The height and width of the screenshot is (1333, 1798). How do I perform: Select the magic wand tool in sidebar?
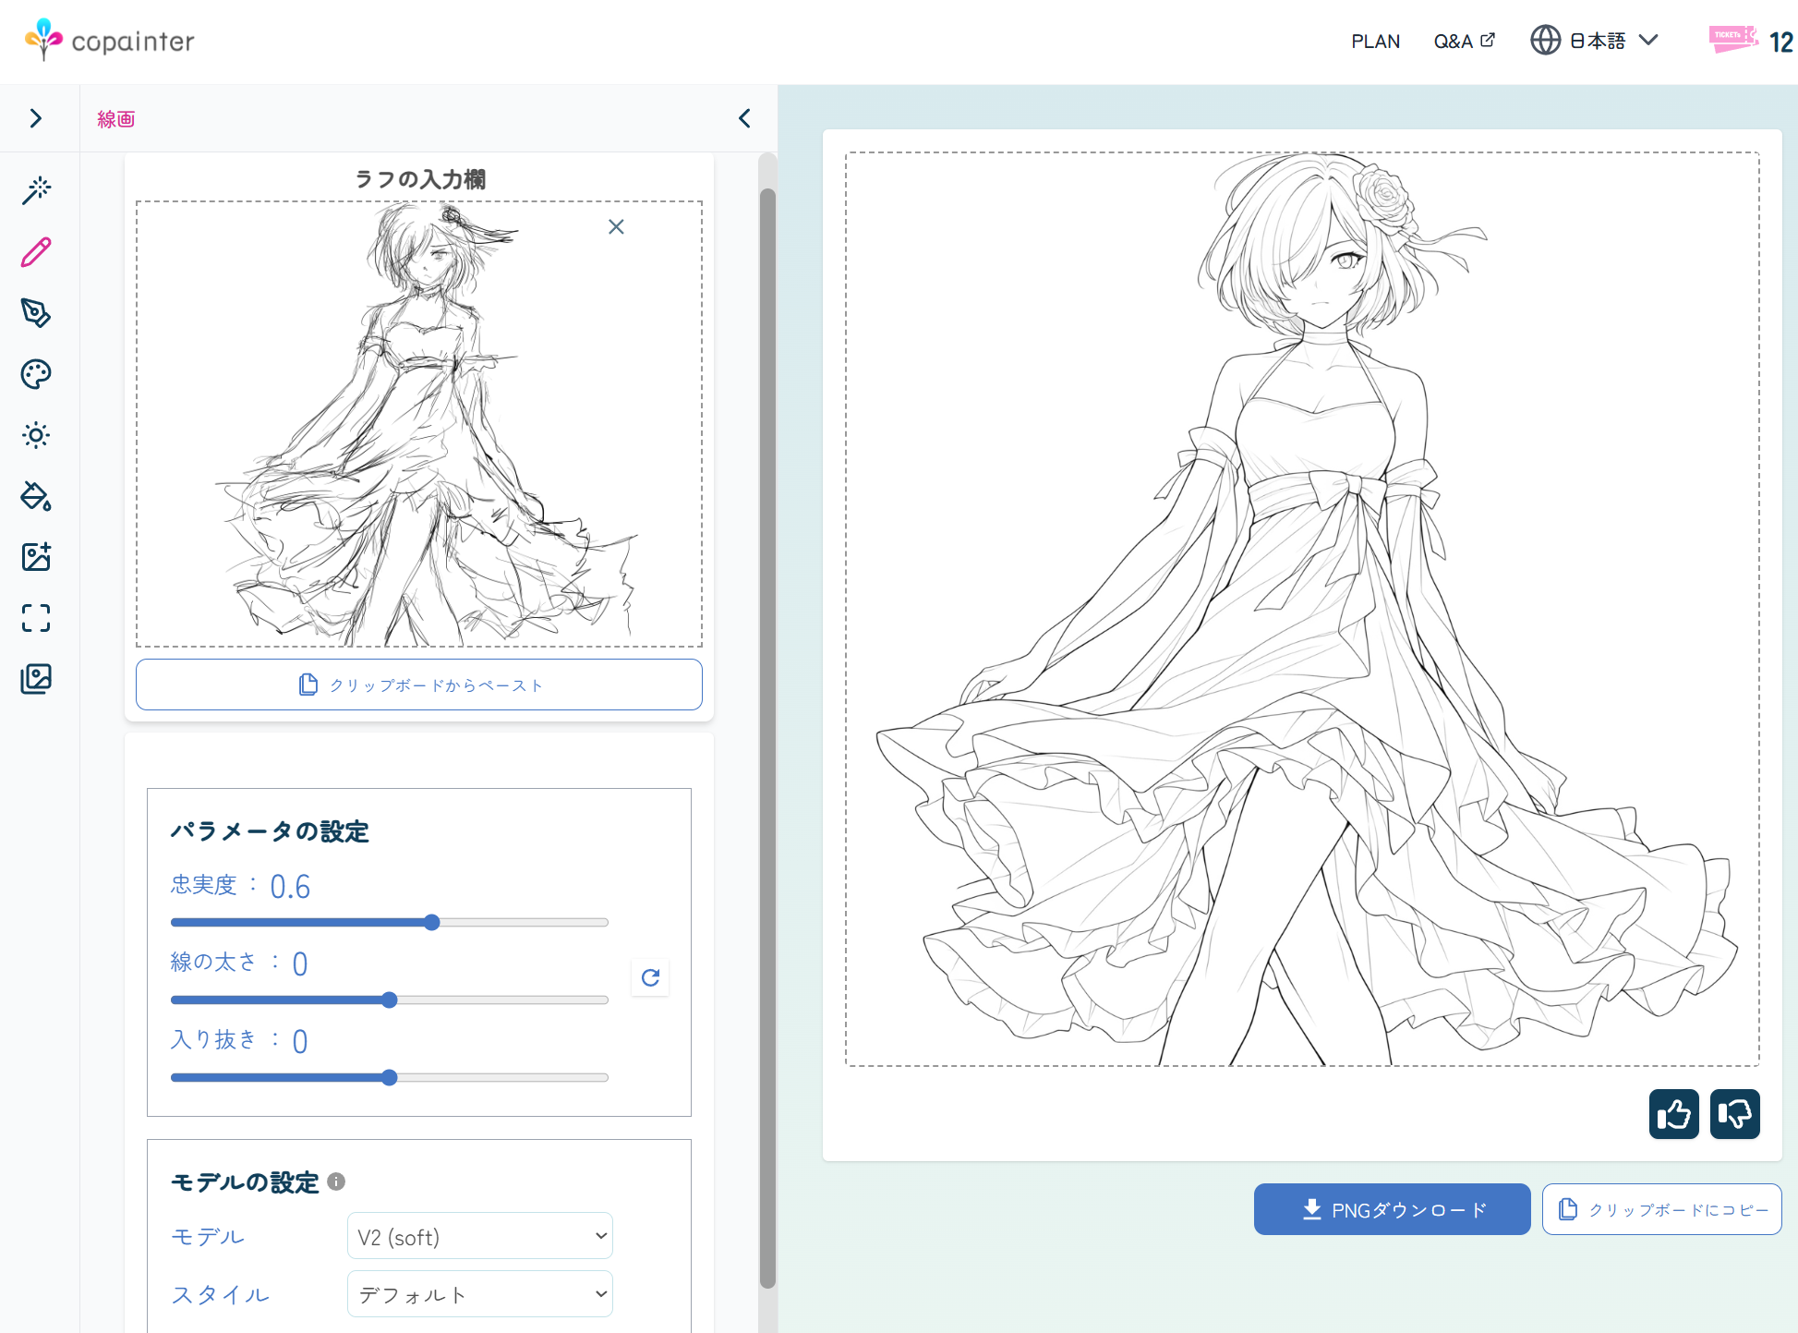(36, 190)
